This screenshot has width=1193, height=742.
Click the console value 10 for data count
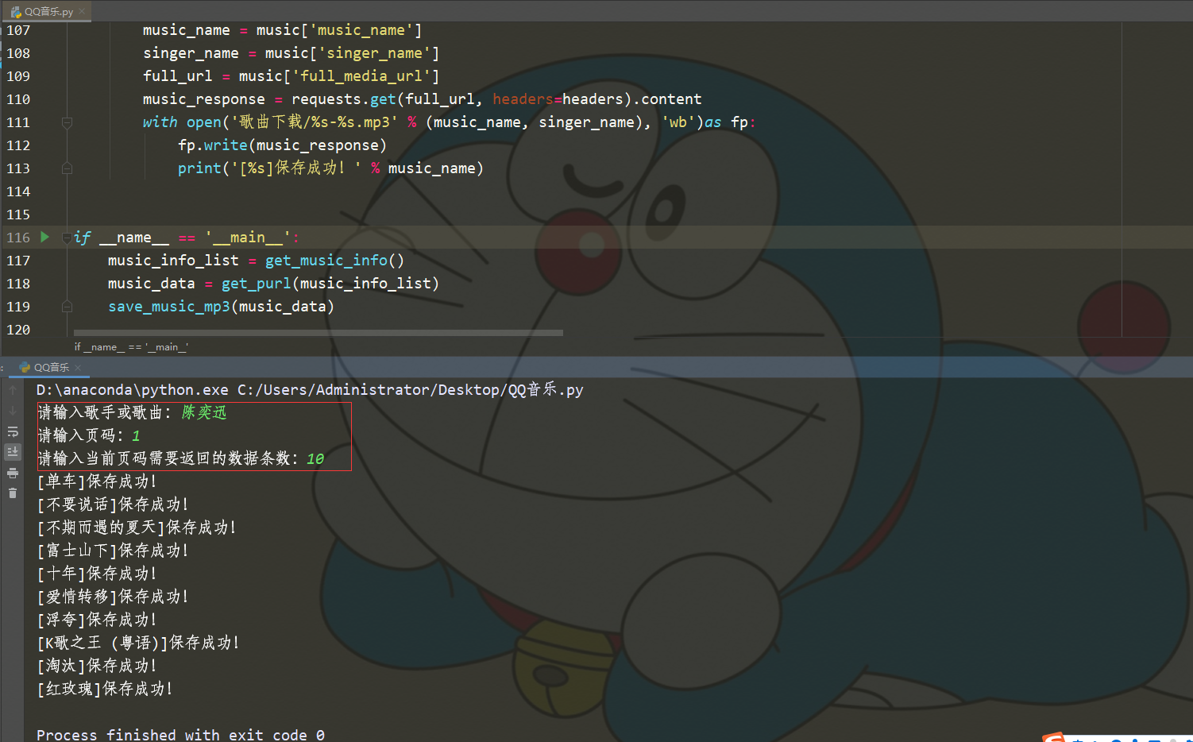pyautogui.click(x=315, y=458)
